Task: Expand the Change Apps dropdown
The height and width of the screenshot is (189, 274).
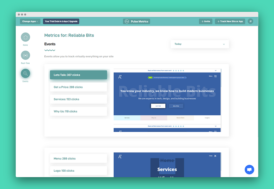Action: coord(30,21)
